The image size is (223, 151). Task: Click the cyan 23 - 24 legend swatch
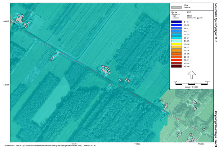pos(177,38)
